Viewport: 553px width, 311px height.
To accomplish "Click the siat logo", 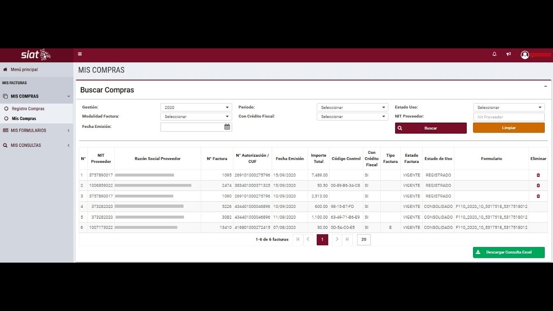I will 36,55.
